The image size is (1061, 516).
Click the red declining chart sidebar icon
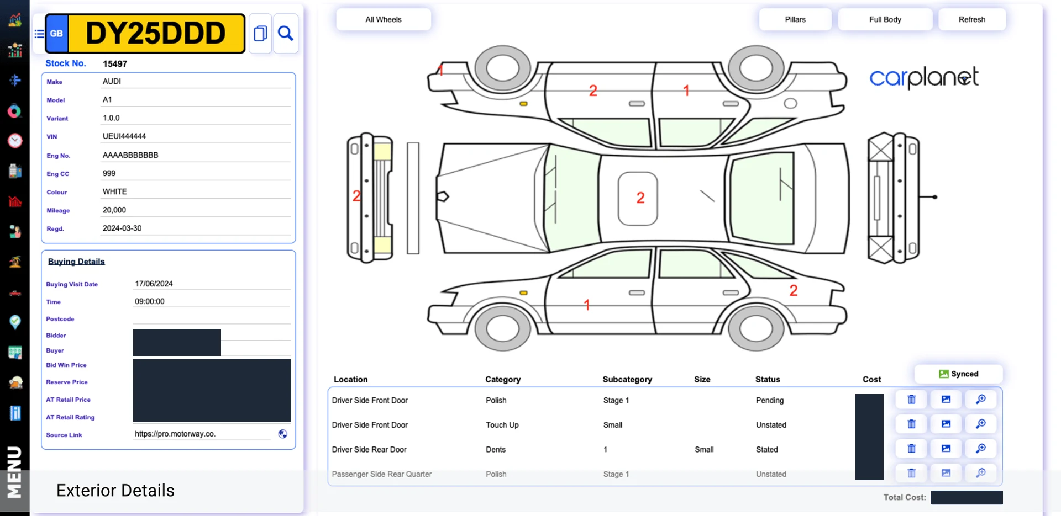pyautogui.click(x=15, y=201)
